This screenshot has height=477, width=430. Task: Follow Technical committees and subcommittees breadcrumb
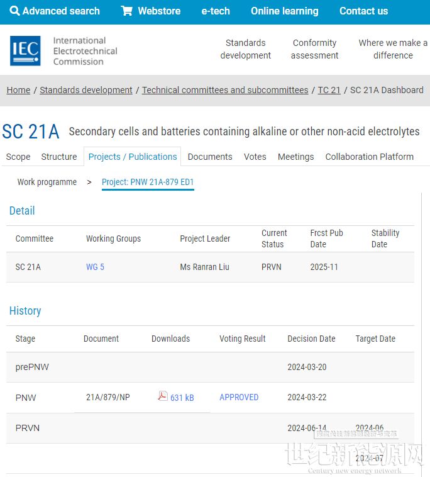(225, 90)
